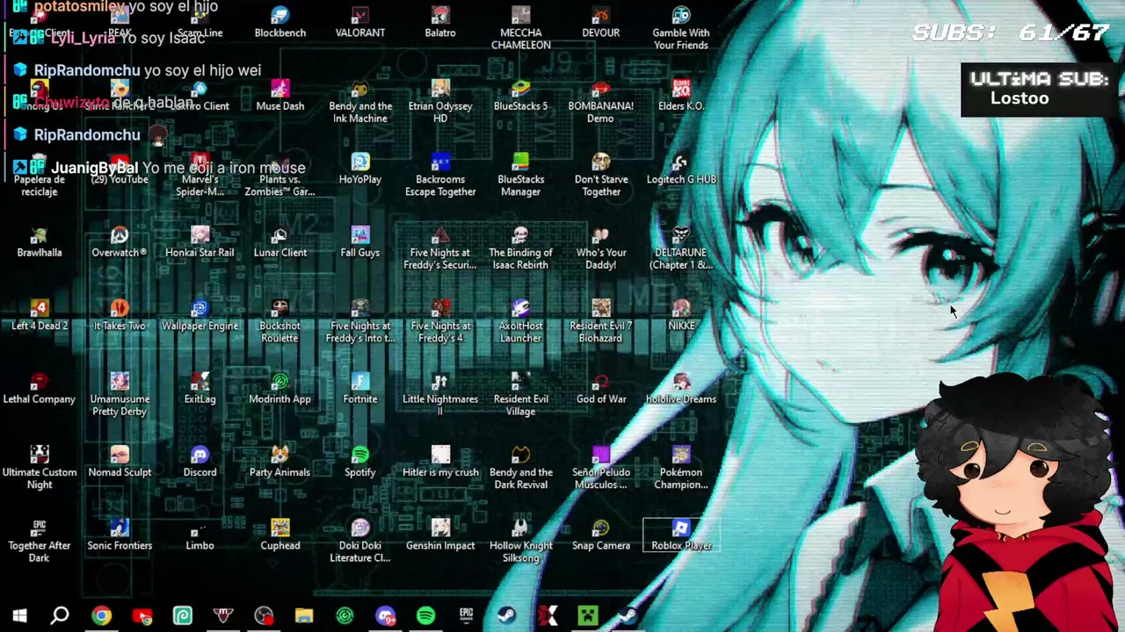Open Google Chrome from the taskbar
Screen dimensions: 1125x632
[x=101, y=615]
